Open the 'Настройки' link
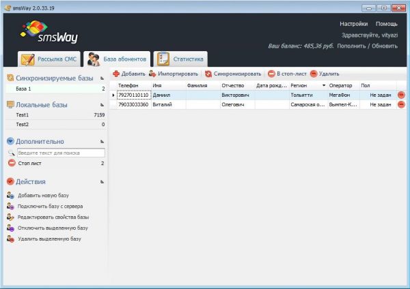Screen dimensions: 410x289 pyautogui.click(x=353, y=24)
